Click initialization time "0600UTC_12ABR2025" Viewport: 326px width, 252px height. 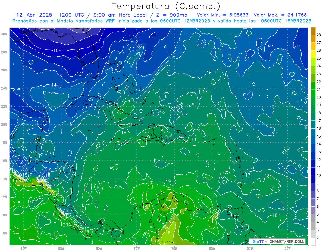186,21
